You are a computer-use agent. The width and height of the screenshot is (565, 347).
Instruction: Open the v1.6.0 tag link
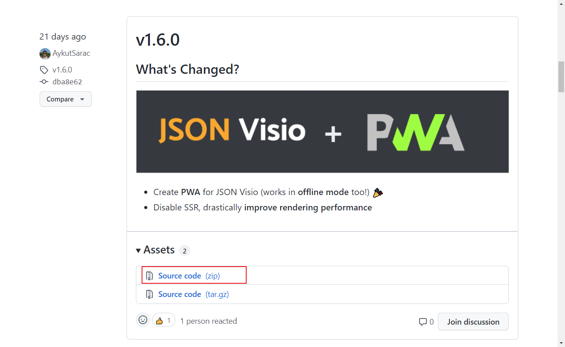coord(62,70)
